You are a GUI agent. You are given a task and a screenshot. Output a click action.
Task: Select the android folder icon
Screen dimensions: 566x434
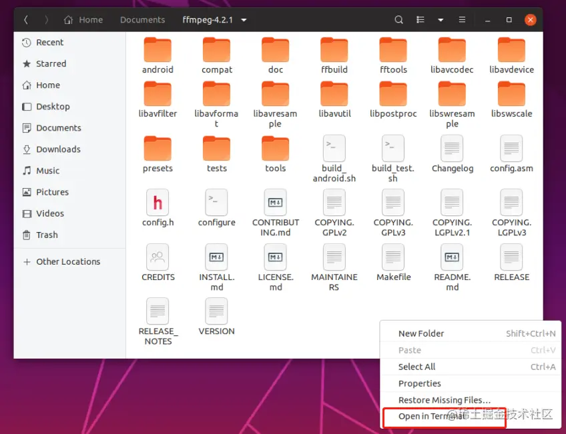(158, 50)
